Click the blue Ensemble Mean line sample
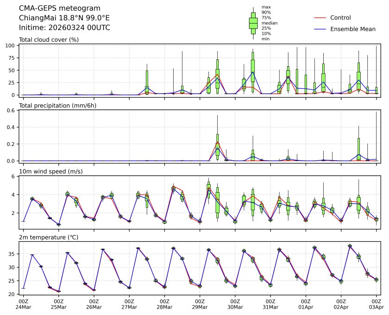 (x=320, y=29)
